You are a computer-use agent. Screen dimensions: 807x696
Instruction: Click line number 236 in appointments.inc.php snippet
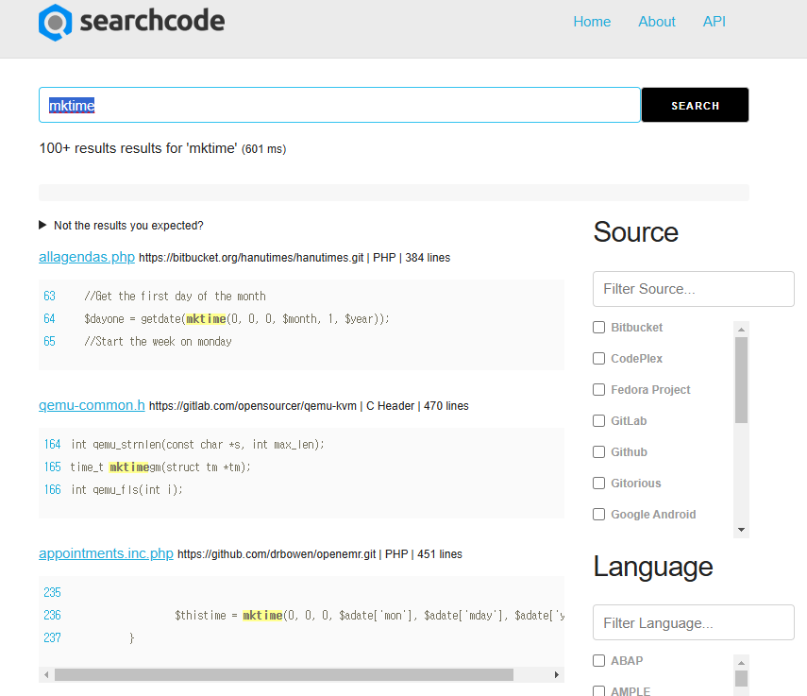pyautogui.click(x=53, y=615)
